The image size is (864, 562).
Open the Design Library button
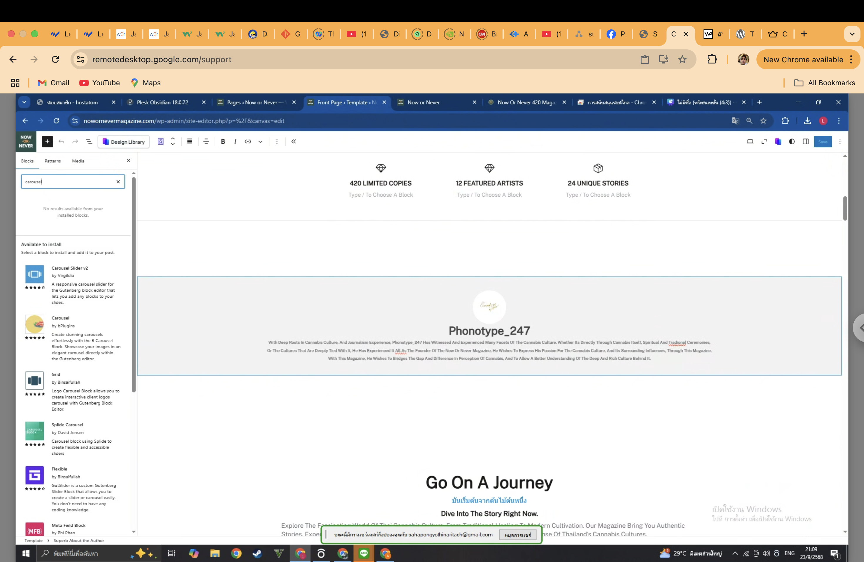coord(124,142)
